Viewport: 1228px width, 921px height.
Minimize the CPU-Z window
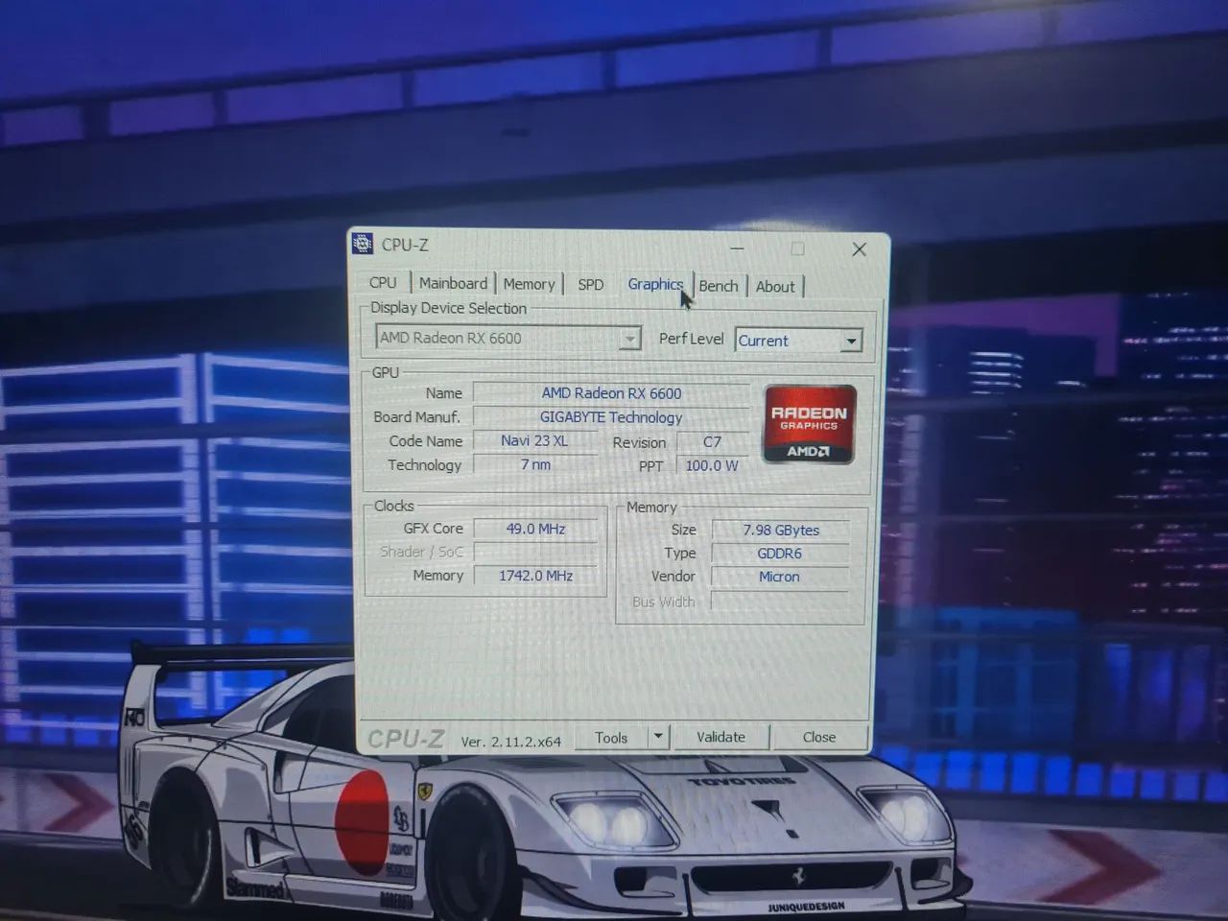737,248
